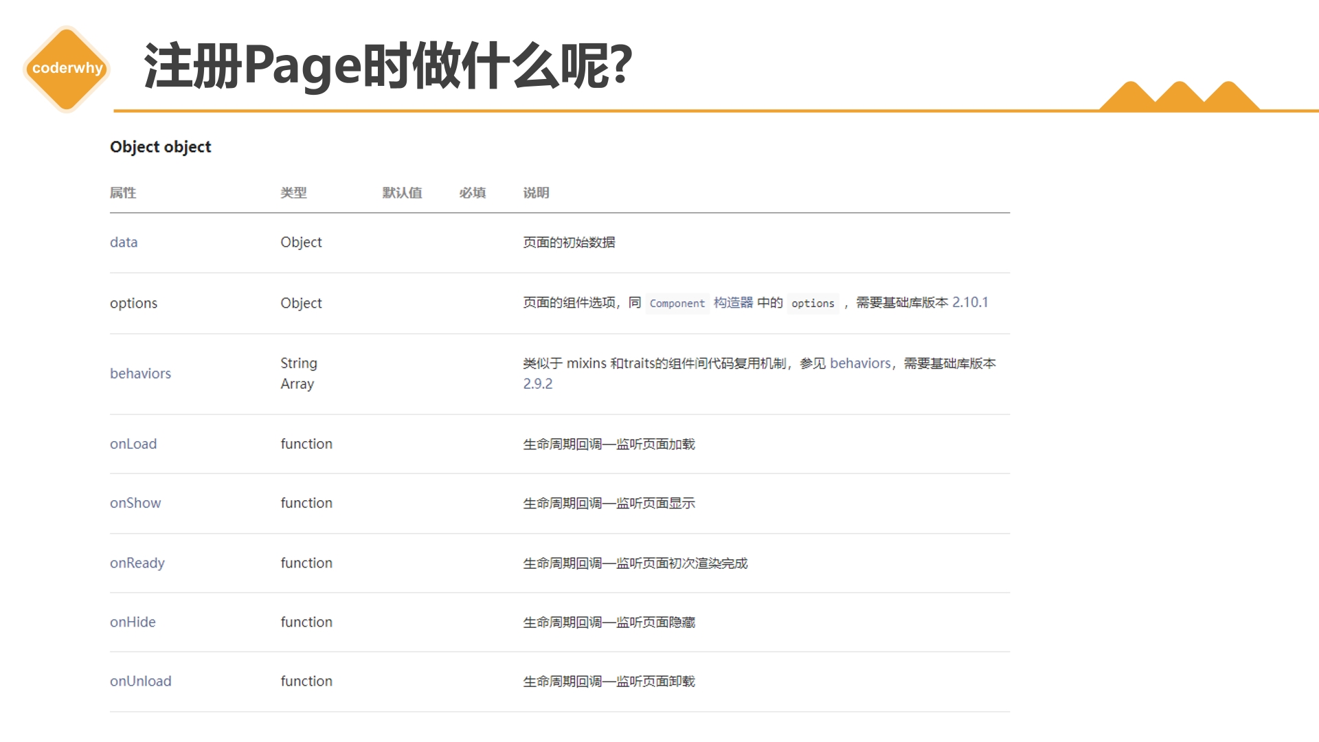This screenshot has width=1319, height=742.
Task: Click the 类型 column header
Action: (x=293, y=193)
